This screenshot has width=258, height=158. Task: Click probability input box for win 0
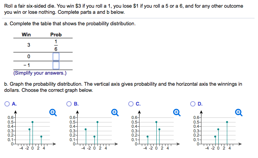[56, 57]
